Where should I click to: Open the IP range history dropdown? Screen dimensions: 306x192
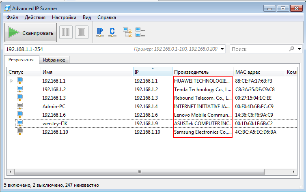pos(222,49)
